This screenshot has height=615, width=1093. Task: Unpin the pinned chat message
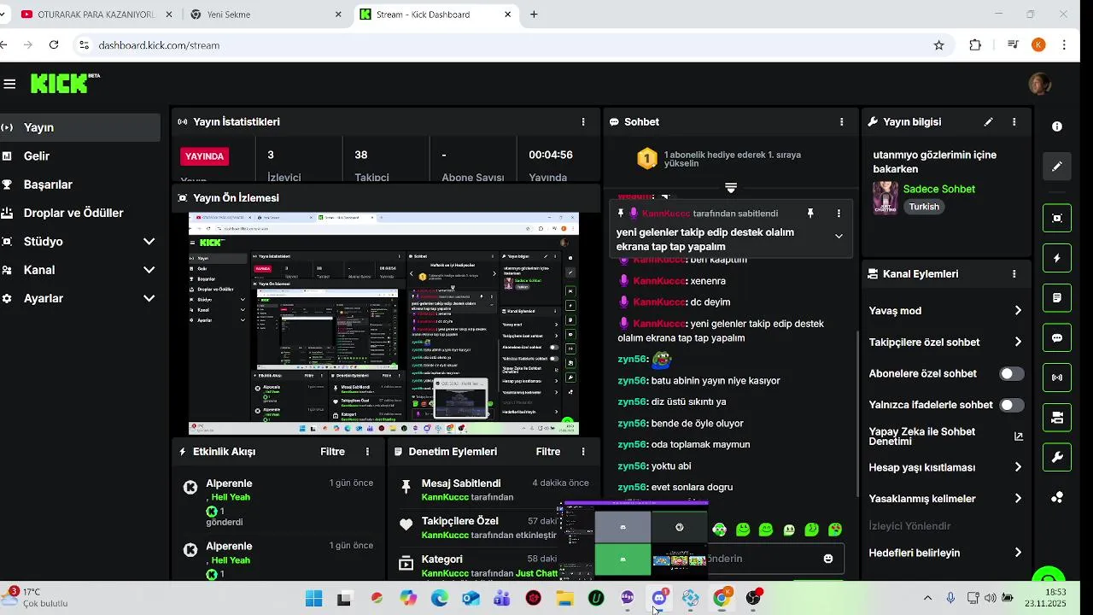pyautogui.click(x=810, y=214)
